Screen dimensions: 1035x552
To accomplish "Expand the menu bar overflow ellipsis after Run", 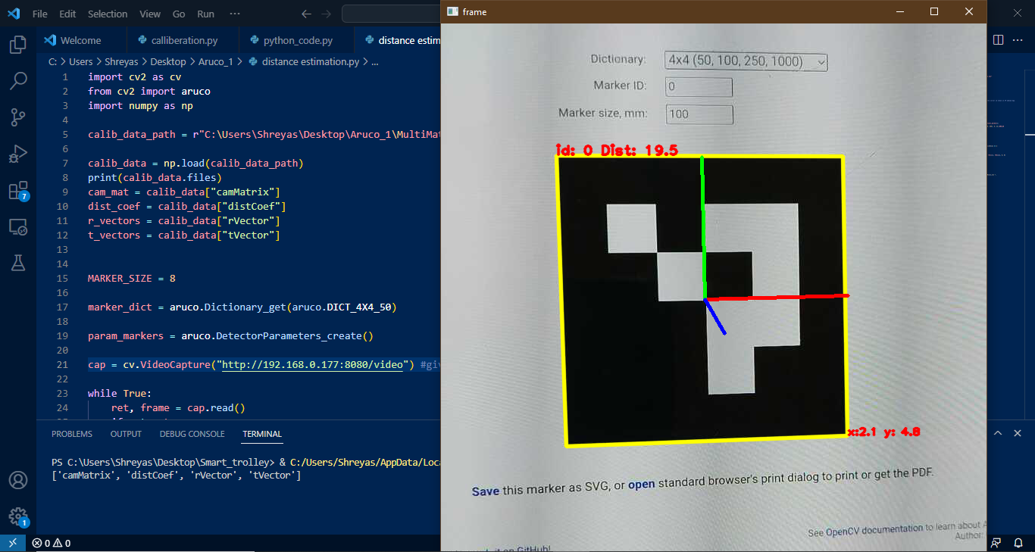I will (x=235, y=14).
